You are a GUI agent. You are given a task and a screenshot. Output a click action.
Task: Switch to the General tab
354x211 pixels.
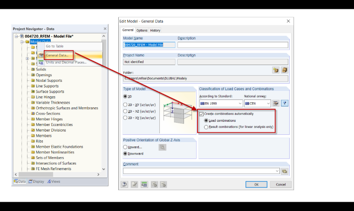click(x=128, y=30)
